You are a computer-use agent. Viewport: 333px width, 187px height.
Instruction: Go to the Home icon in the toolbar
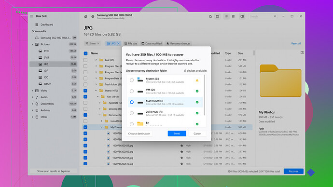tap(85, 16)
